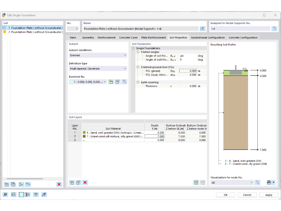Image resolution: width=281 pixels, height=211 pixels.
Task: Click light blue swatch of foundation 1
Action: click(x=5, y=28)
